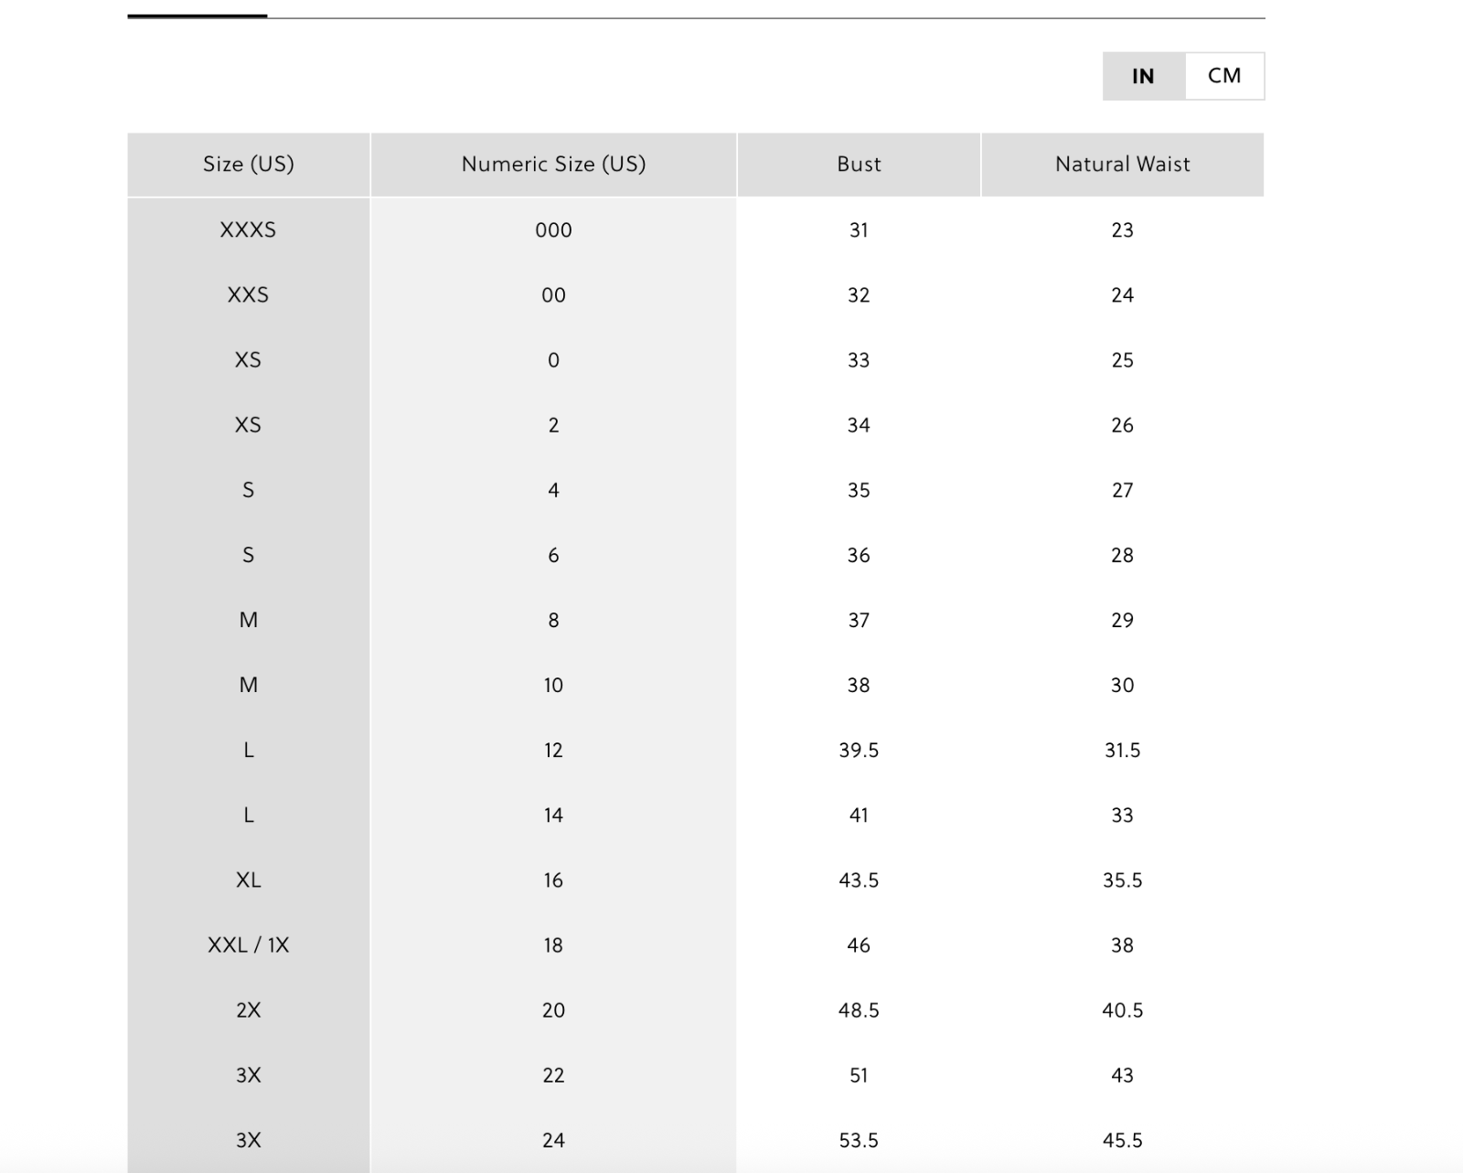Select the XXS size cell

(249, 295)
